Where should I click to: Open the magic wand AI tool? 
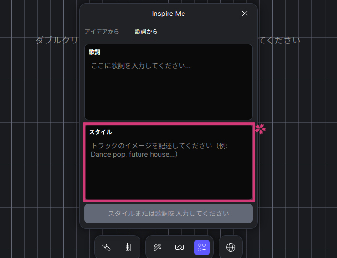click(157, 247)
